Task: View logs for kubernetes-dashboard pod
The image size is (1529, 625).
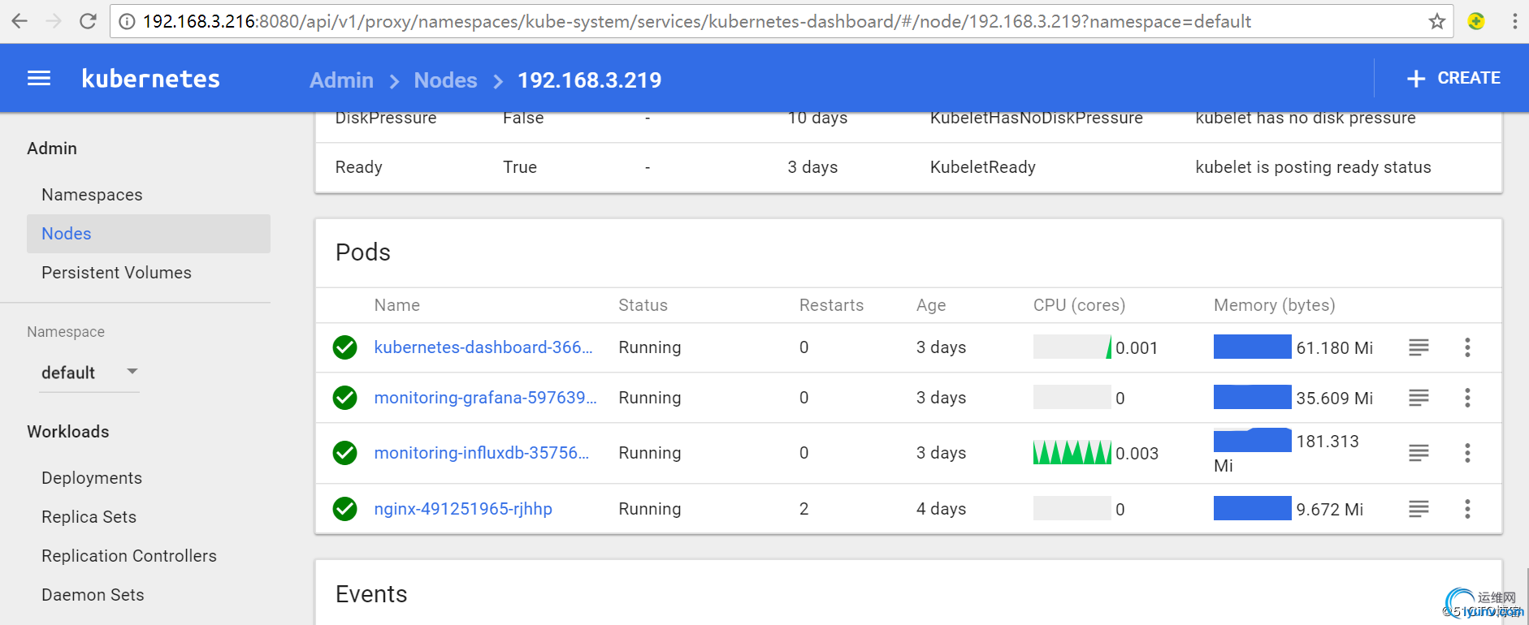Action: (x=1419, y=347)
